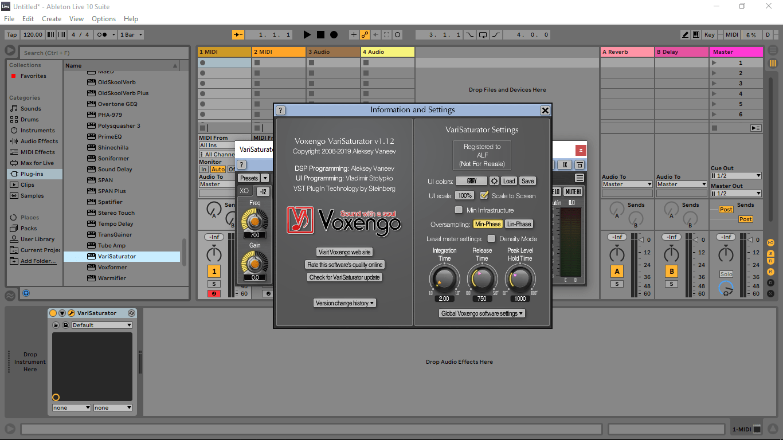Click the VariSaturator device wrench icon
Viewport: 783px width, 440px height.
click(71, 313)
